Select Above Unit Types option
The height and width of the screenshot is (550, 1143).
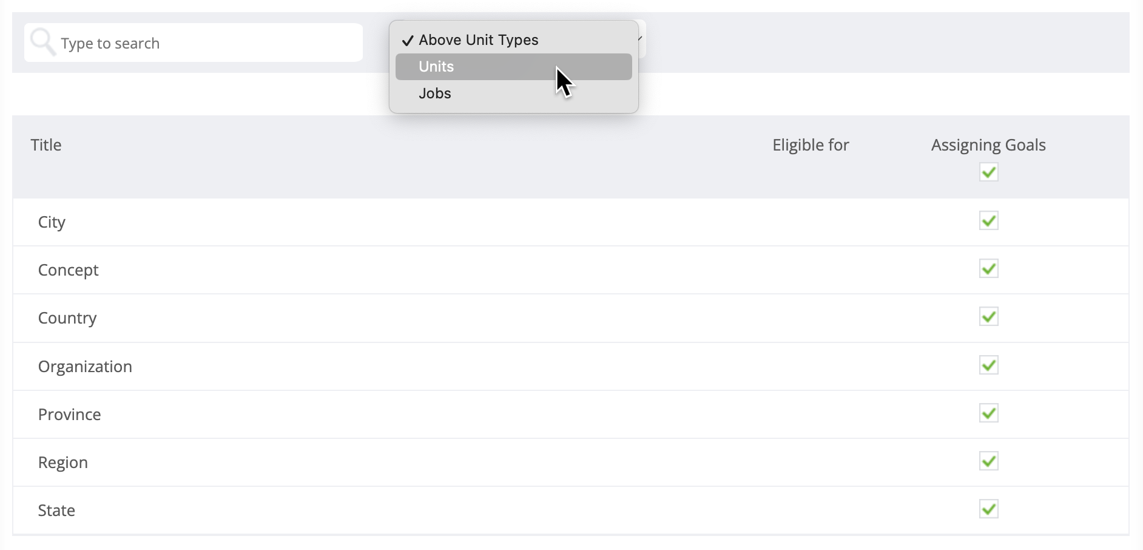514,40
